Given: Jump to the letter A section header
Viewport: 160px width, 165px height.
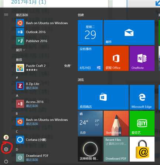Looking at the screenshot, I should [x=17, y=96].
